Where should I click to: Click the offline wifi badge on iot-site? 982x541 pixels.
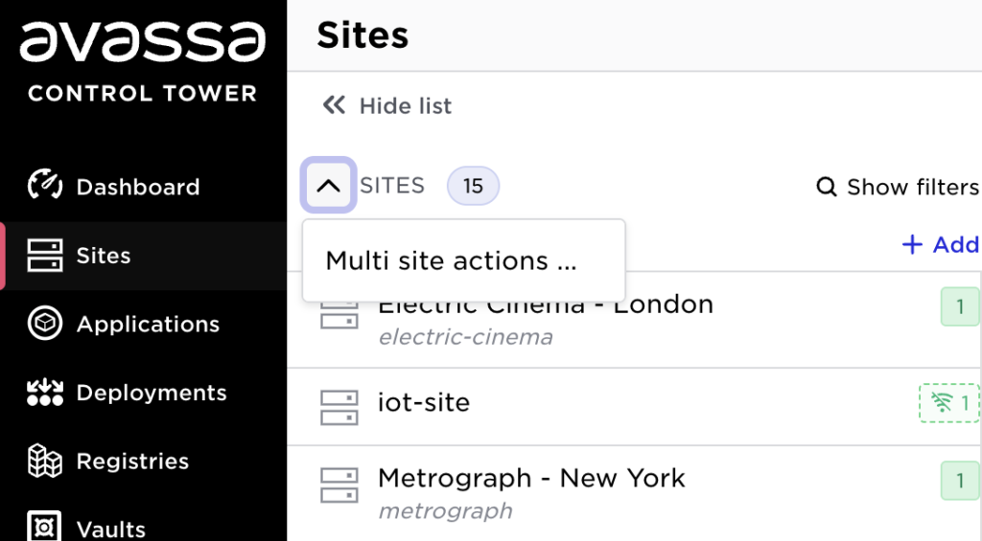[x=949, y=403]
